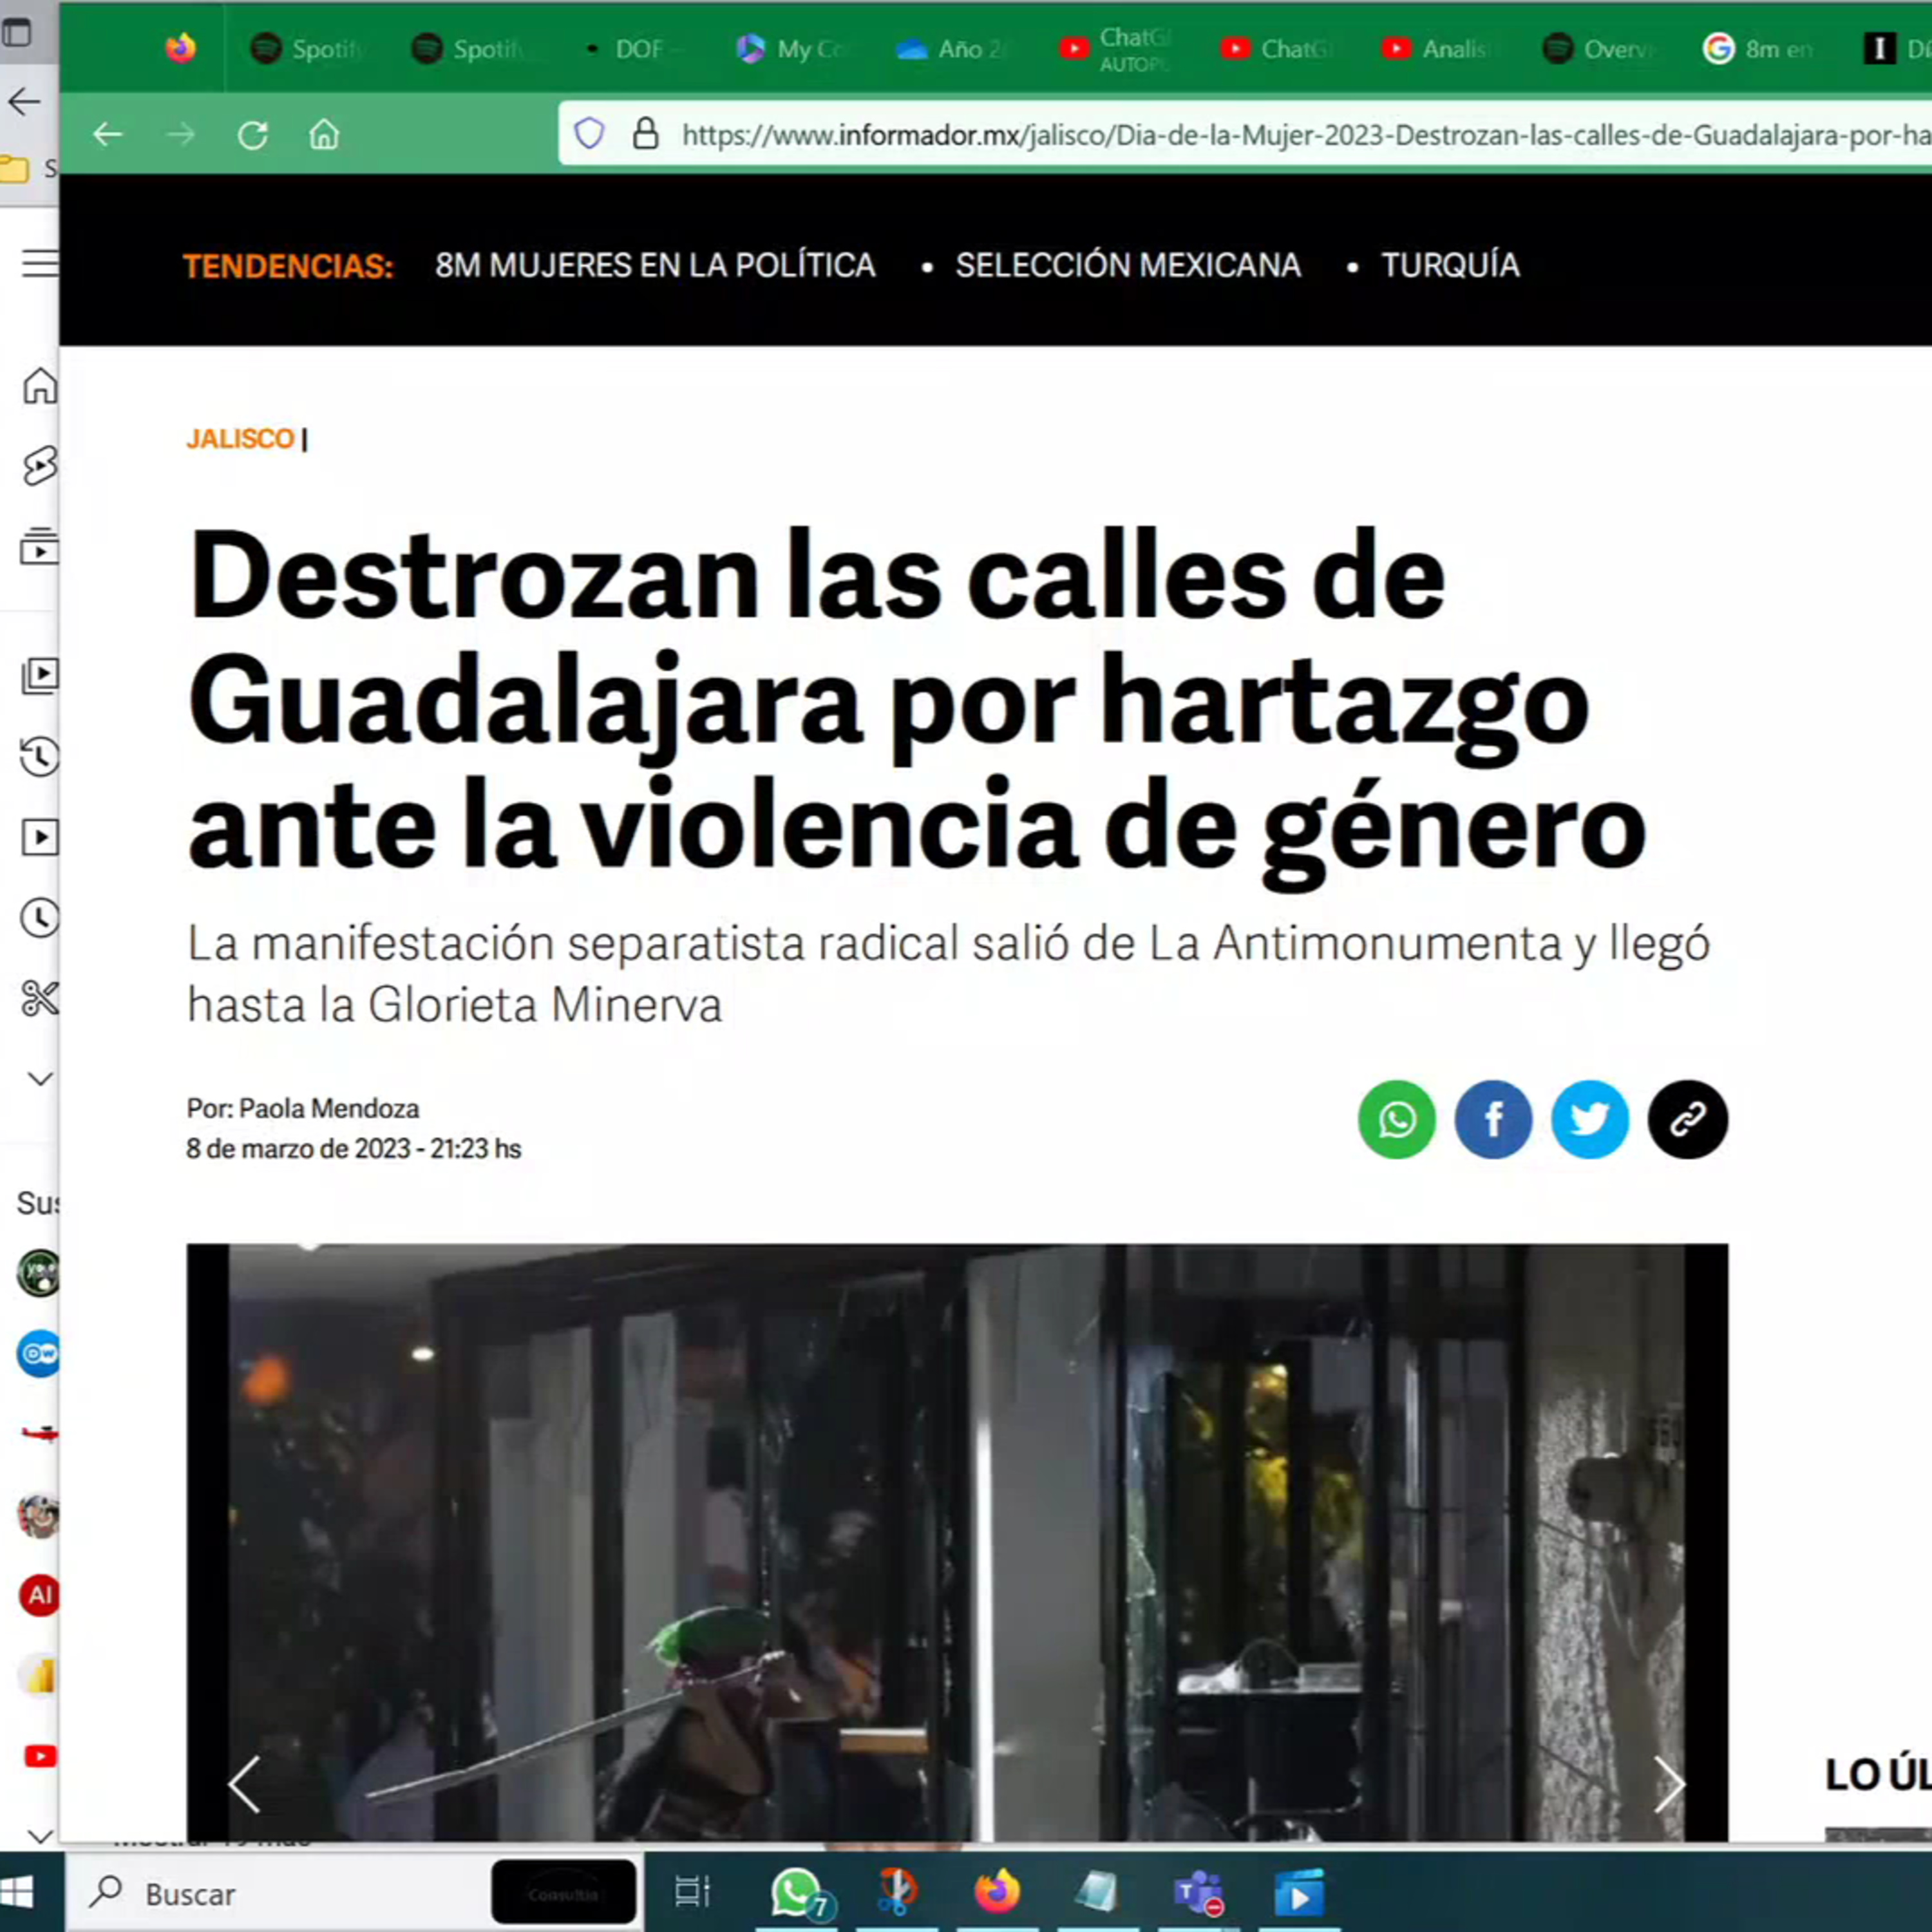Open watch later clock icon in sidebar
This screenshot has width=1932, height=1932.
[40, 918]
